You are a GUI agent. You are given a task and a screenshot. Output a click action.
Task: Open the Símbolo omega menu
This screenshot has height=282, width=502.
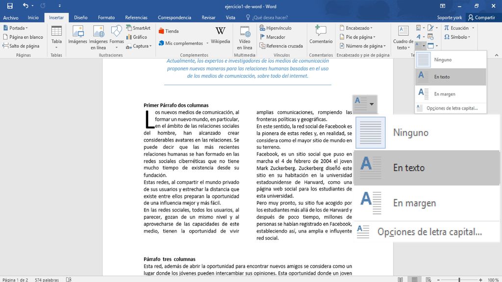pyautogui.click(x=457, y=37)
